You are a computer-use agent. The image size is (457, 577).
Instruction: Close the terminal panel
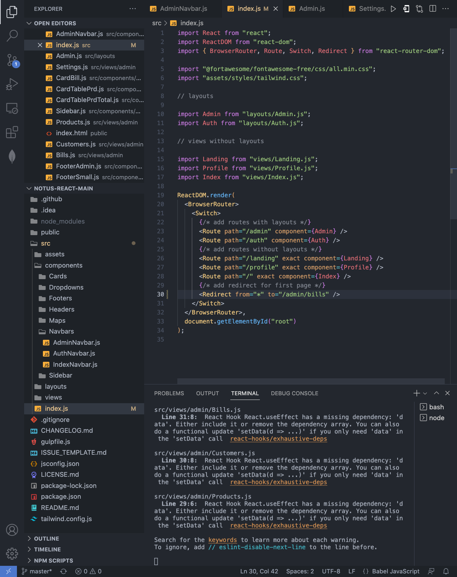[x=448, y=393]
